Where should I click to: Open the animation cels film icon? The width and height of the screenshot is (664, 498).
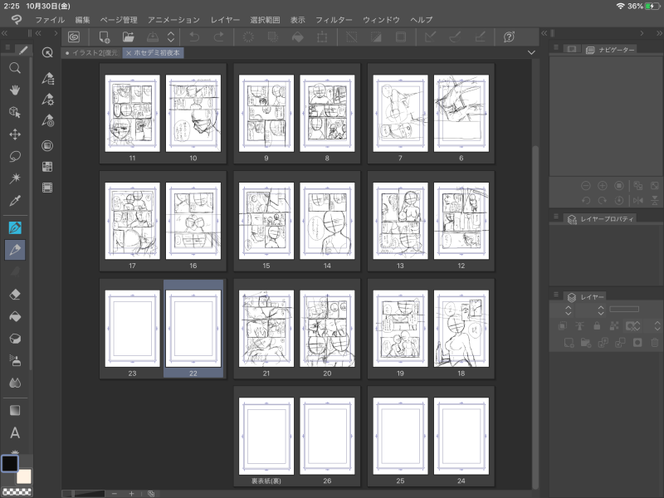[x=47, y=188]
